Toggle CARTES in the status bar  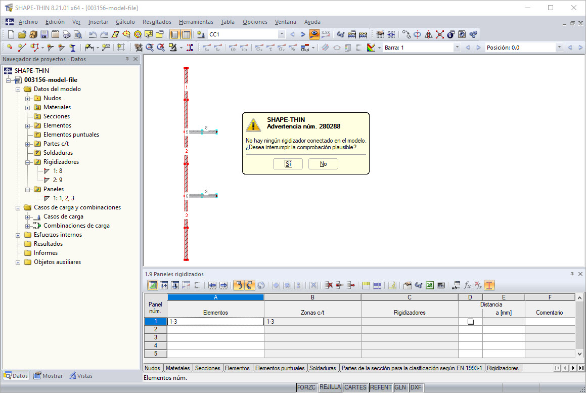pos(355,387)
